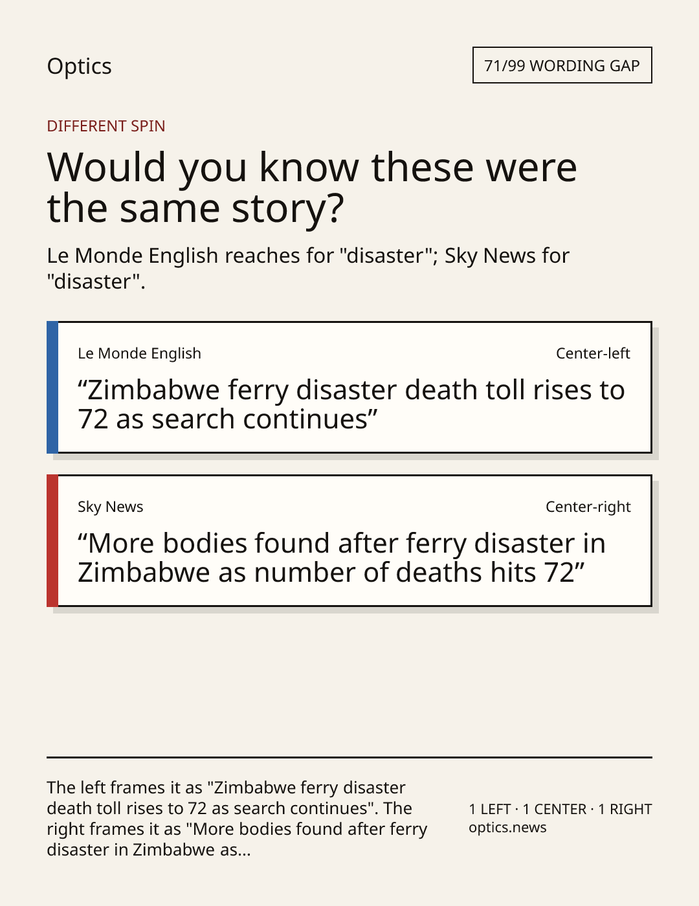Image resolution: width=699 pixels, height=906 pixels.
Task: Click the Sky News source name
Action: (x=110, y=507)
